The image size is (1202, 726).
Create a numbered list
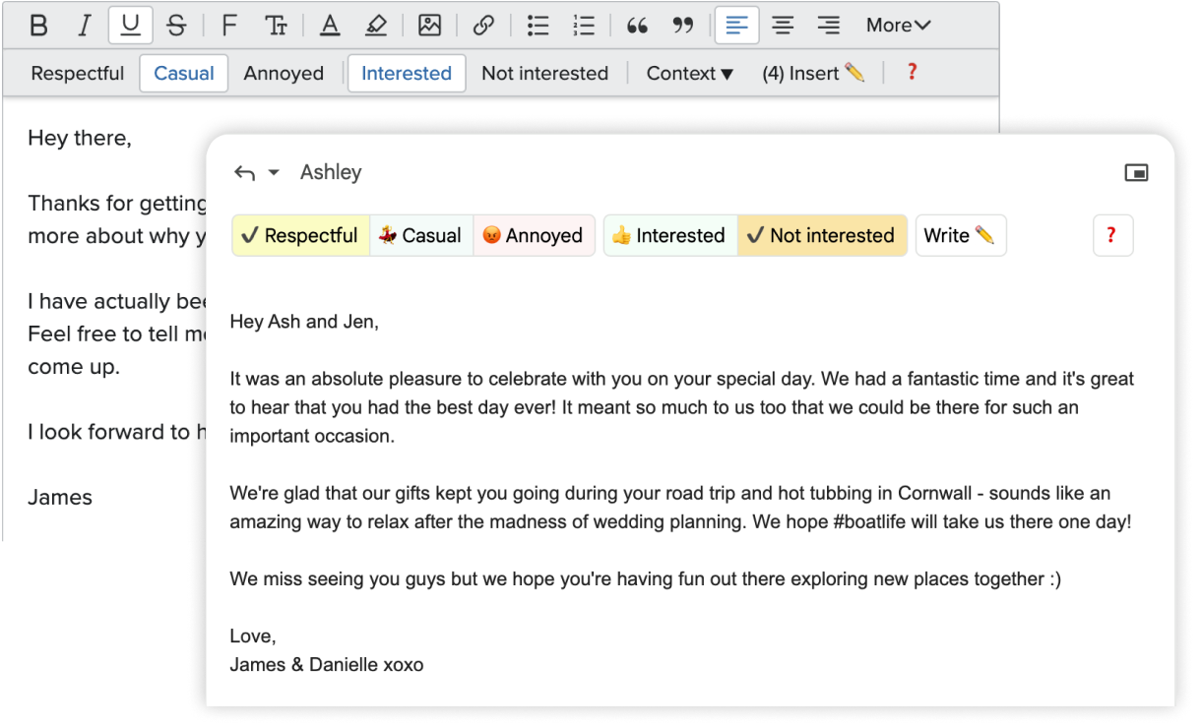click(x=584, y=26)
